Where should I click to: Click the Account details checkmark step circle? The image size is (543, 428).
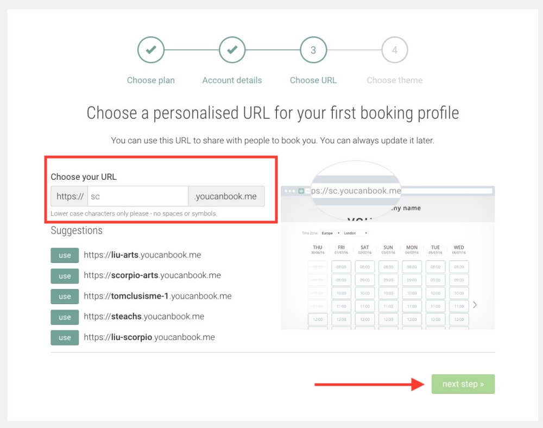pyautogui.click(x=232, y=50)
